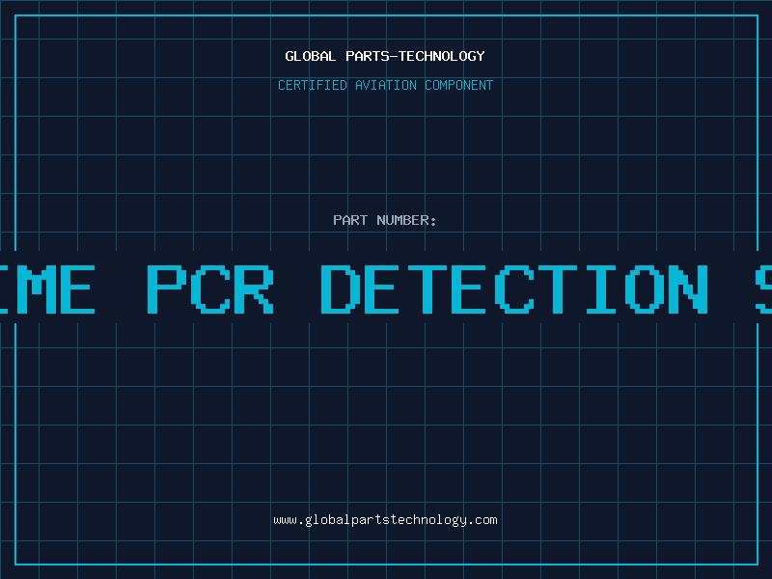
Task: Click the word PART above the banner
Action: tap(350, 220)
